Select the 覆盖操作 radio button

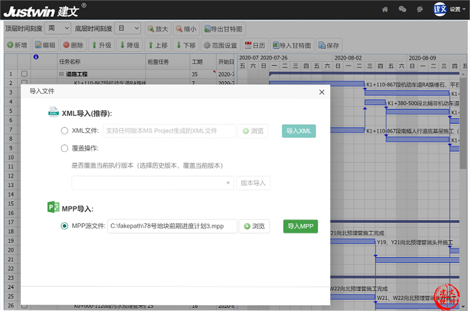(65, 148)
